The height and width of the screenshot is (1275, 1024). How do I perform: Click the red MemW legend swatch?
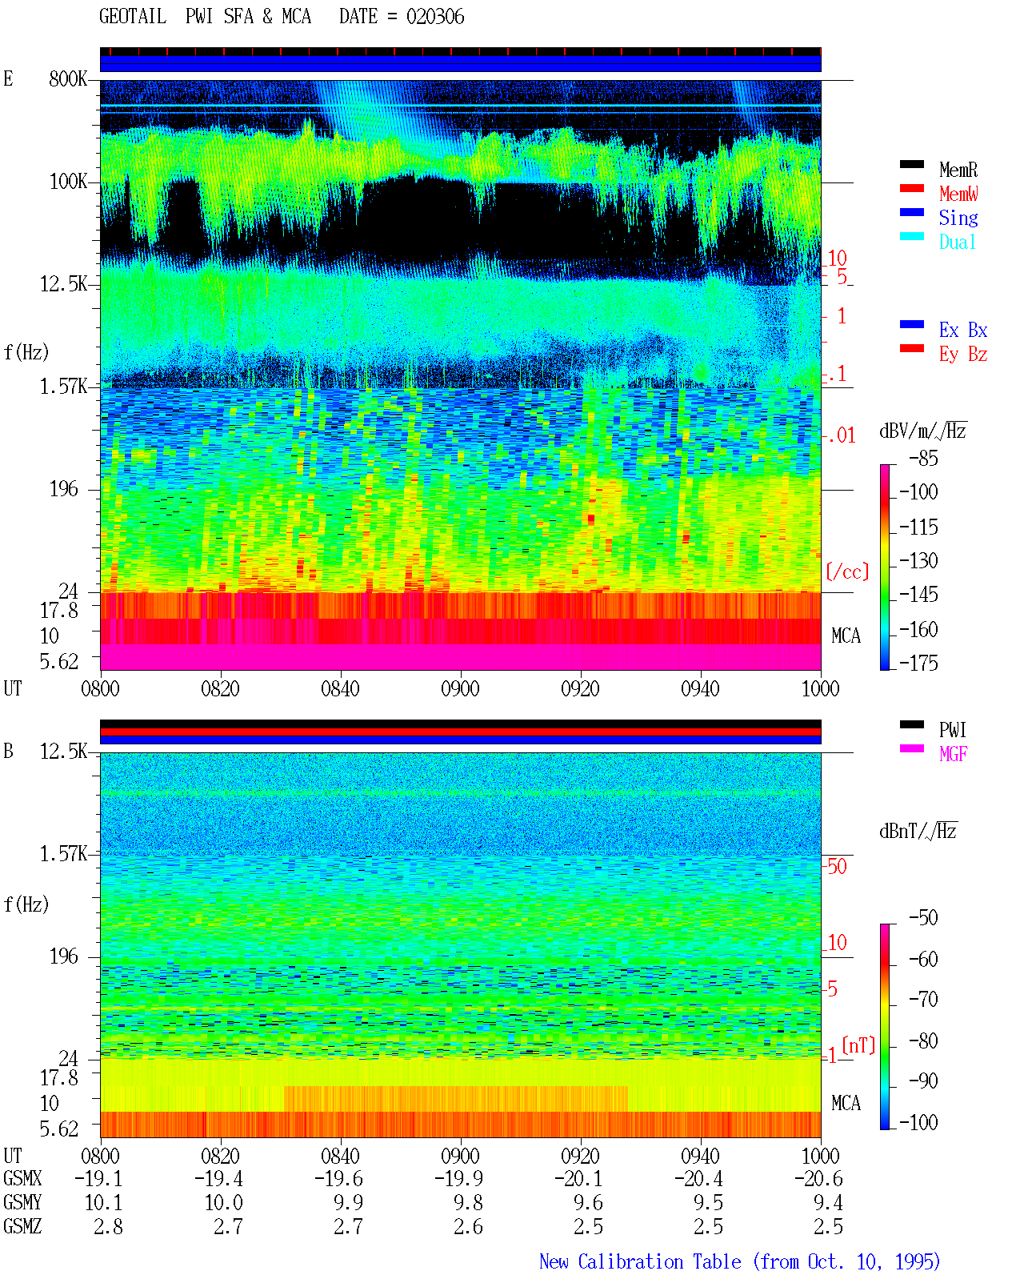[912, 189]
